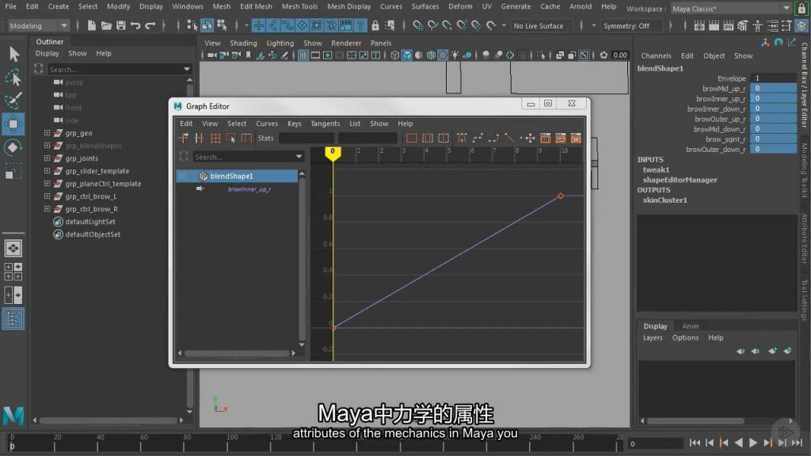Image resolution: width=811 pixels, height=456 pixels.
Task: Activate the Move tool
Action: [x=13, y=124]
